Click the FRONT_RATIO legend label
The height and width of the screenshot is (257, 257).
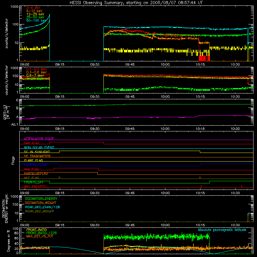(37, 230)
